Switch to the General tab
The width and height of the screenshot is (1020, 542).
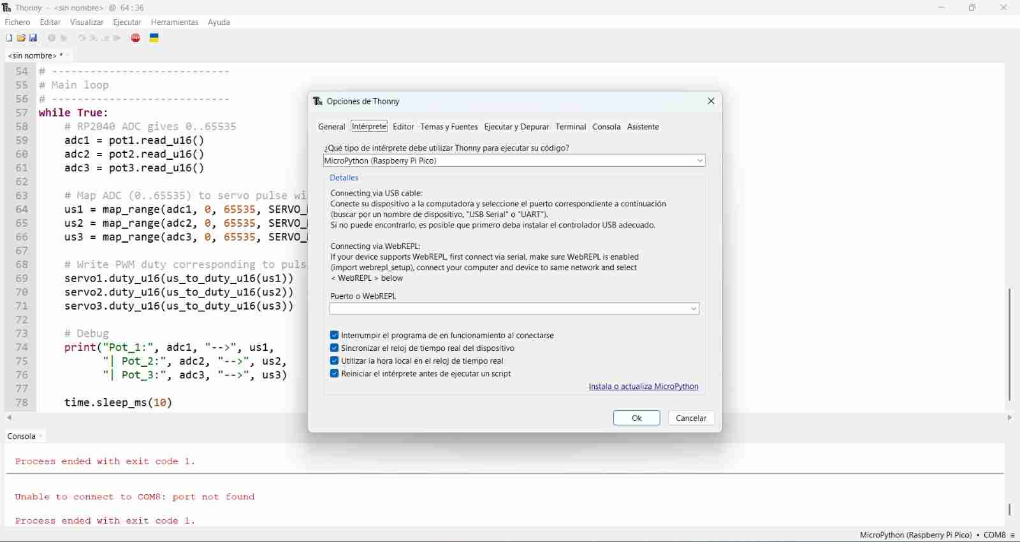[331, 127]
